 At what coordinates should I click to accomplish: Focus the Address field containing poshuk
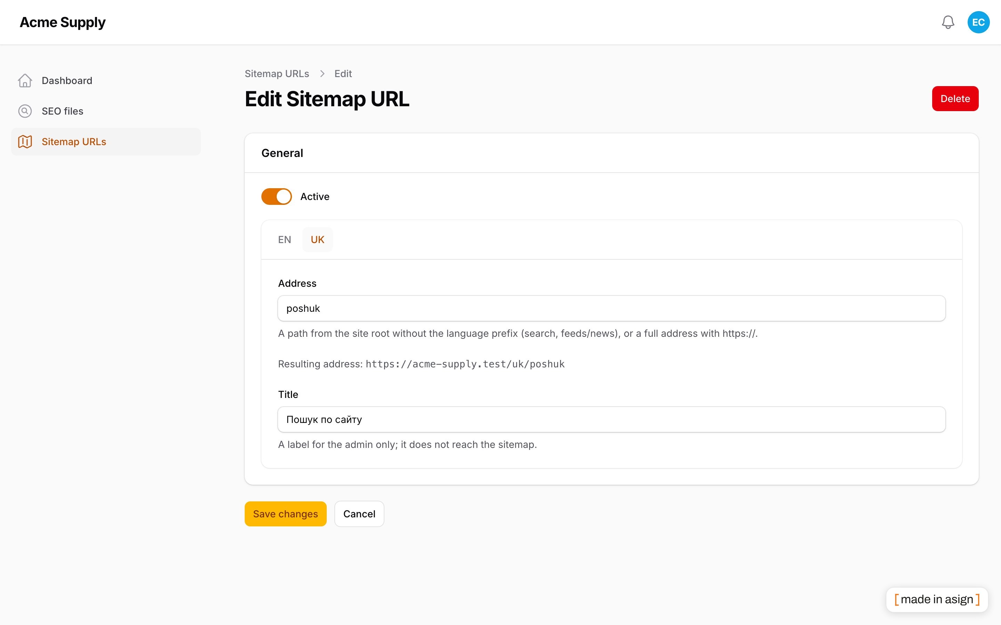pyautogui.click(x=611, y=308)
